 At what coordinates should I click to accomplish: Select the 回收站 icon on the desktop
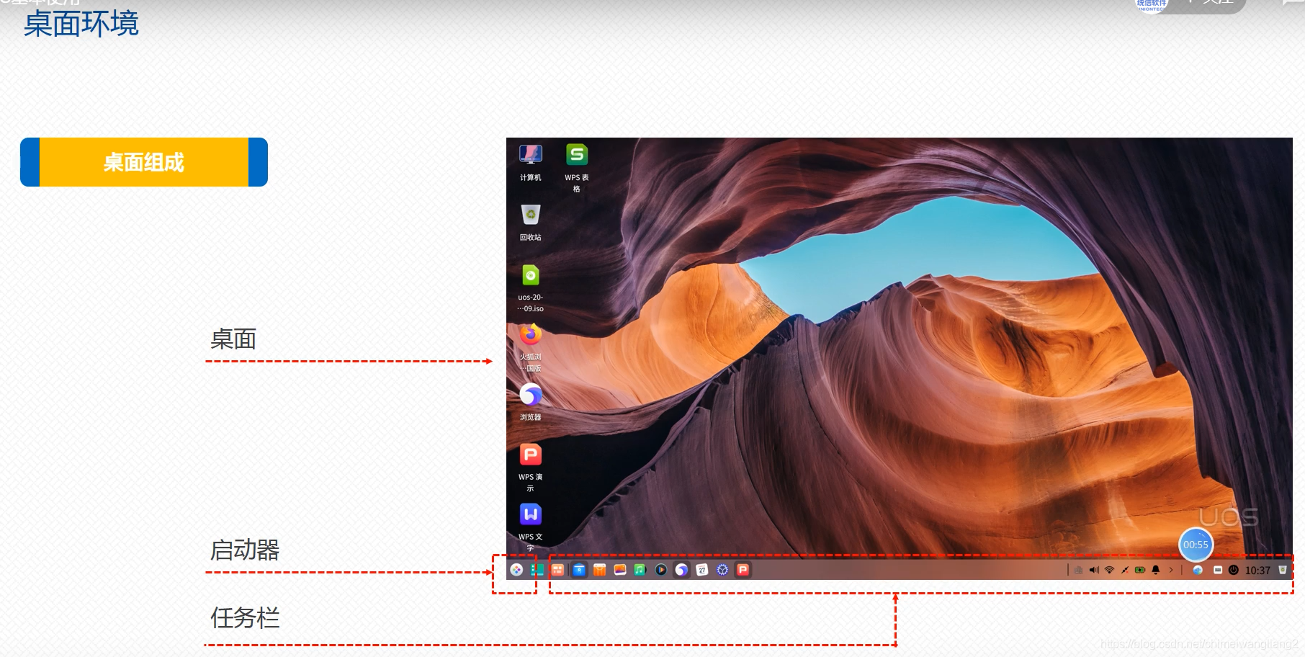pos(531,215)
